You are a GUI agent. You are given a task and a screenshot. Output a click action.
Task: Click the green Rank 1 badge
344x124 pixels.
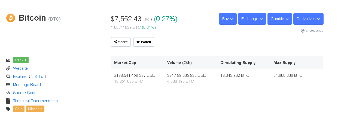(21, 60)
